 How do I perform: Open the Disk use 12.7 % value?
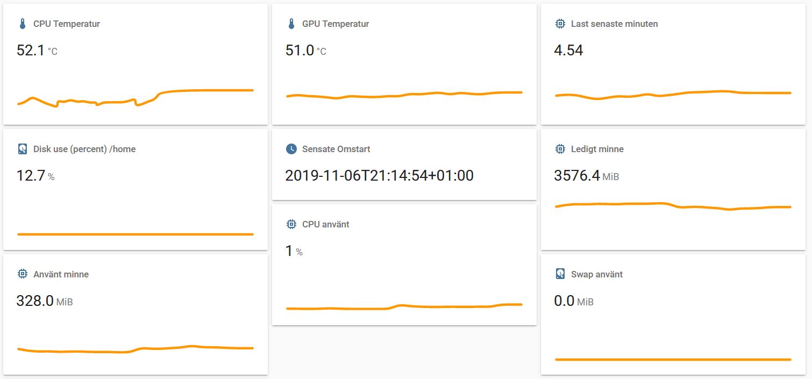pos(35,176)
